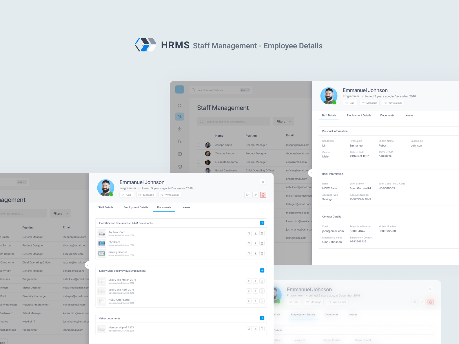
Task: Check the select-all checkbox beside Name header
Action: pyautogui.click(x=198, y=135)
